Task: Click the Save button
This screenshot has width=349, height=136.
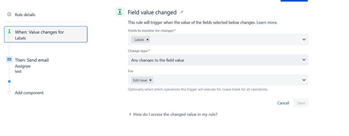Action: tap(301, 103)
